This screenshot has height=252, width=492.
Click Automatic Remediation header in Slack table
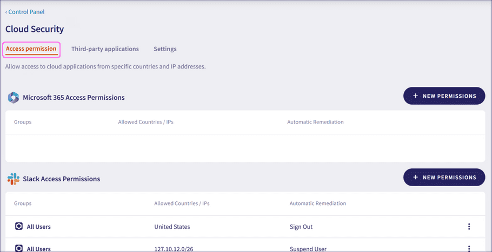(318, 203)
